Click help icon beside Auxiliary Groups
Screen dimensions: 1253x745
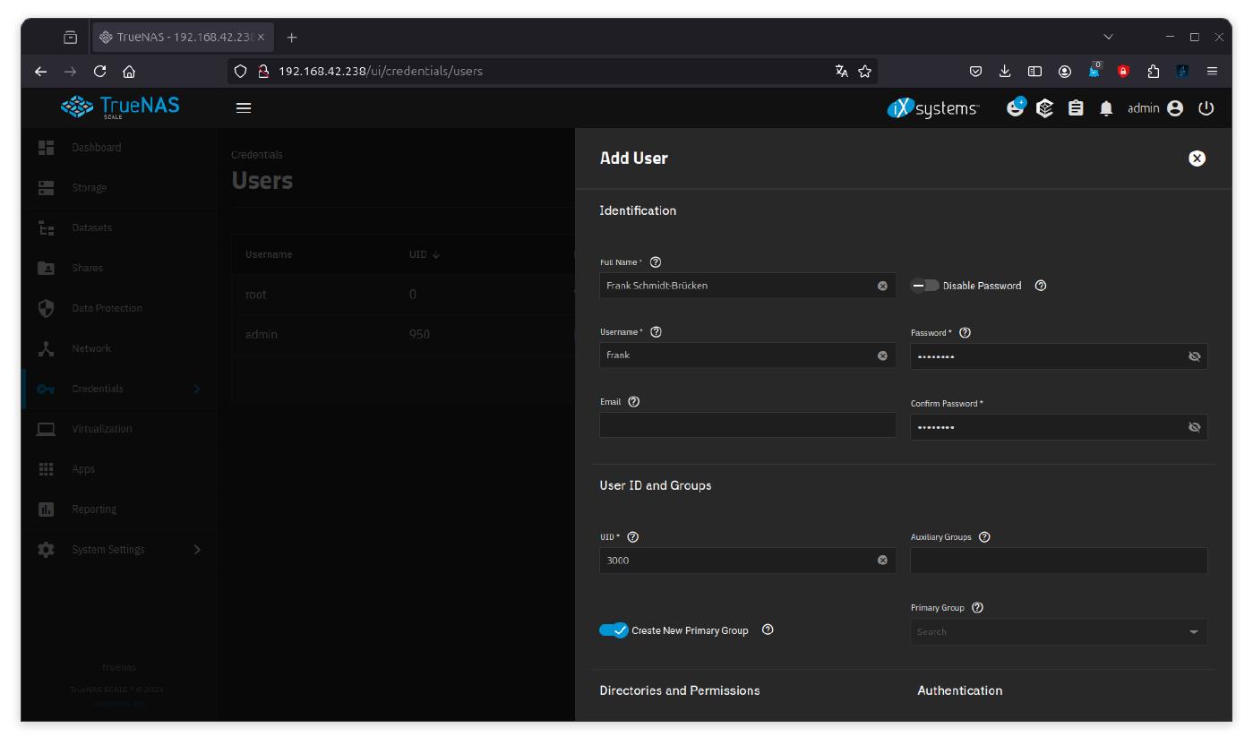pos(984,537)
